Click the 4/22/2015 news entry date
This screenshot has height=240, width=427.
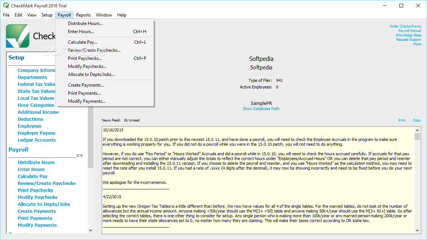(112, 197)
